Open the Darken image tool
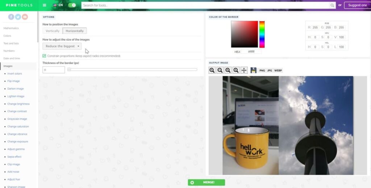 15,89
